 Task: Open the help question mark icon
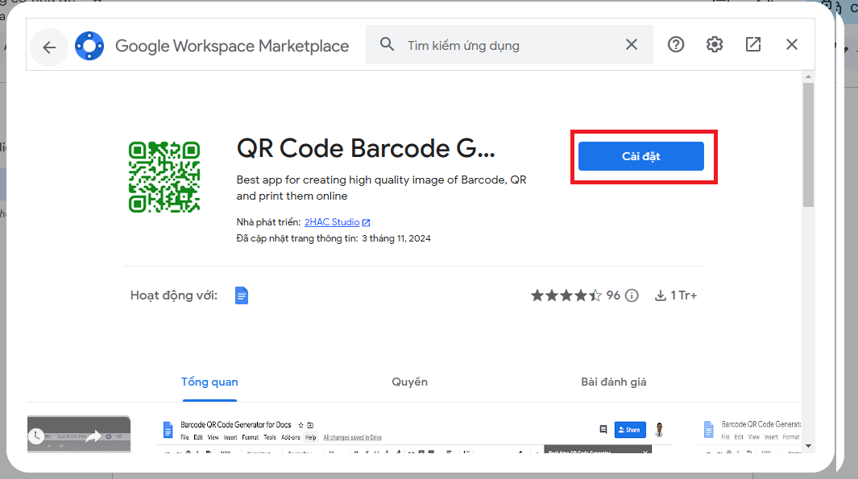point(676,44)
